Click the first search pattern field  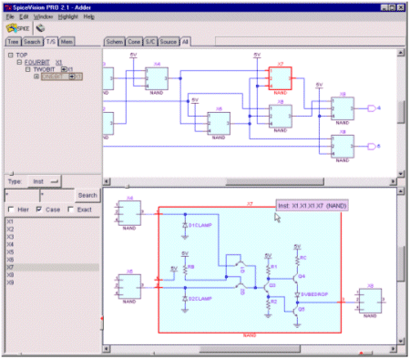22,195
